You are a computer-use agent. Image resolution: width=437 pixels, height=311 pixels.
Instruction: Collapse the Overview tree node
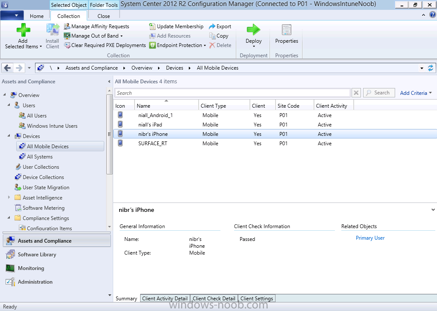4,95
